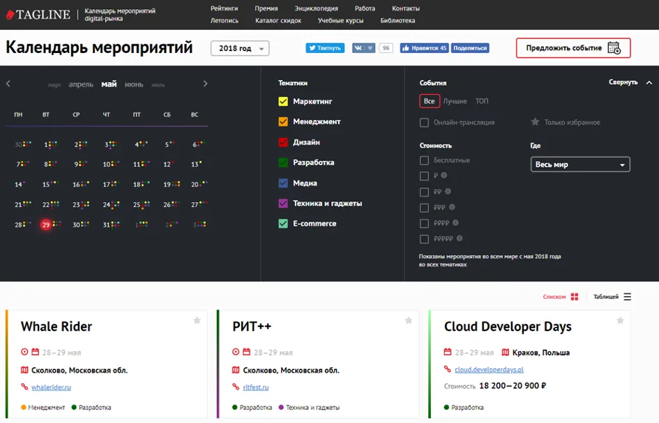Image resolution: width=659 pixels, height=423 pixels.
Task: Click the calendar-plus icon in Предложить событие
Action: 614,48
